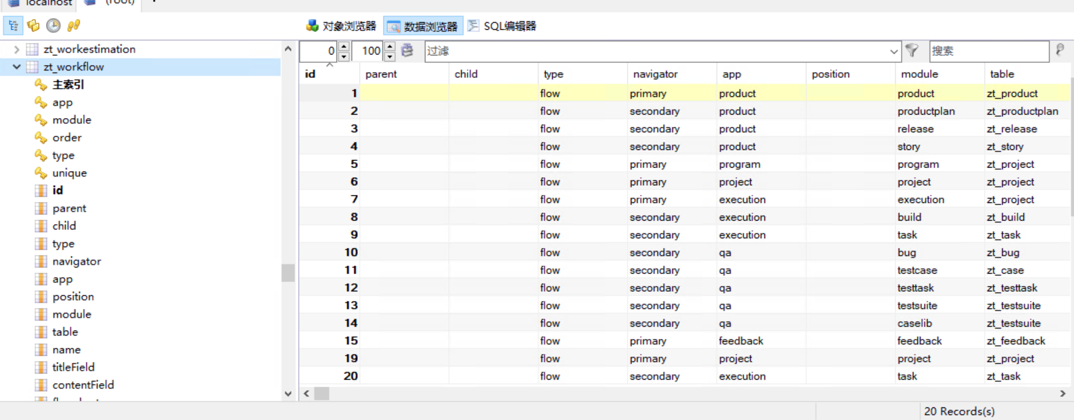Click the tree view icon in sidebar toolbar
The image size is (1074, 420).
13,26
